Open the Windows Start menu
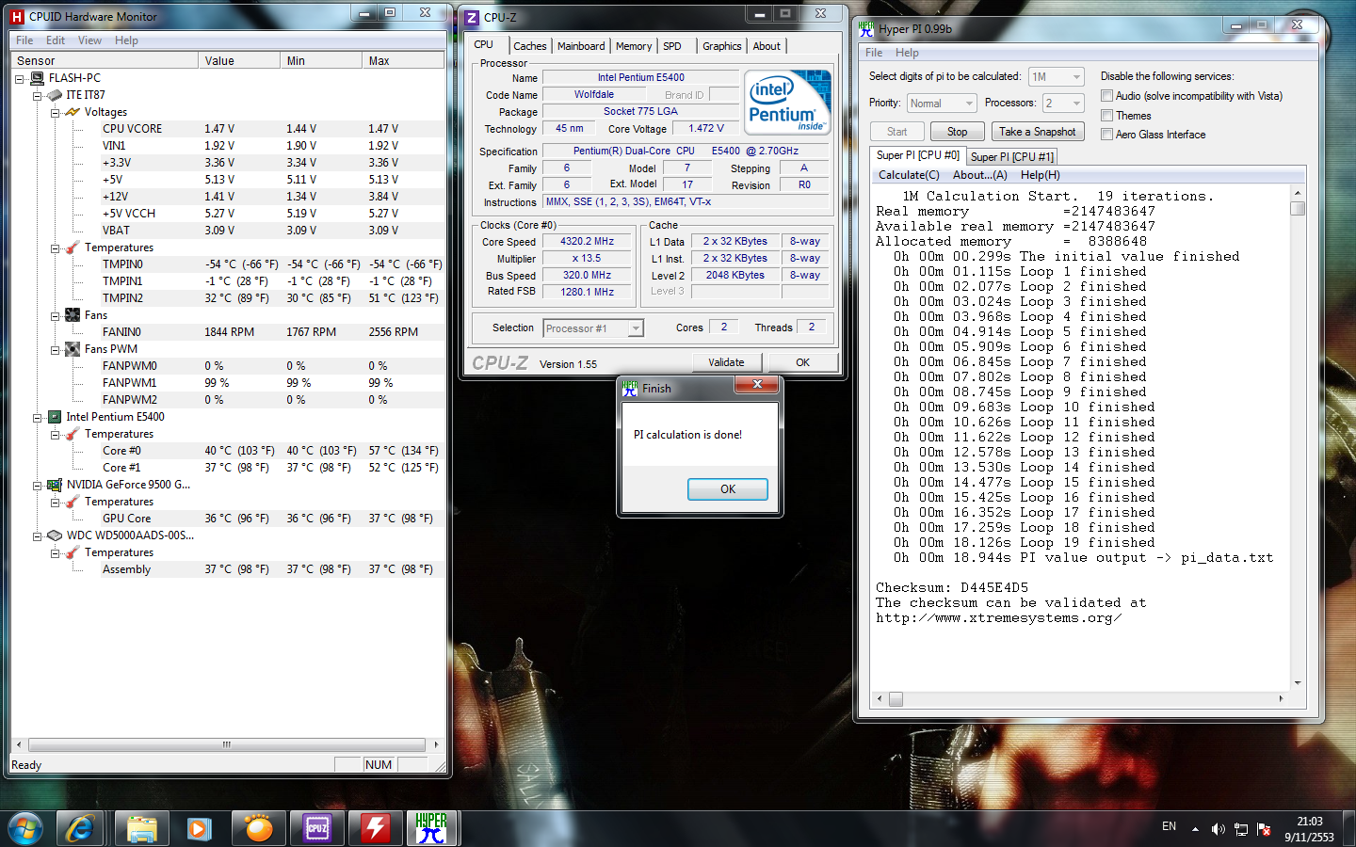This screenshot has height=847, width=1356. pyautogui.click(x=25, y=828)
